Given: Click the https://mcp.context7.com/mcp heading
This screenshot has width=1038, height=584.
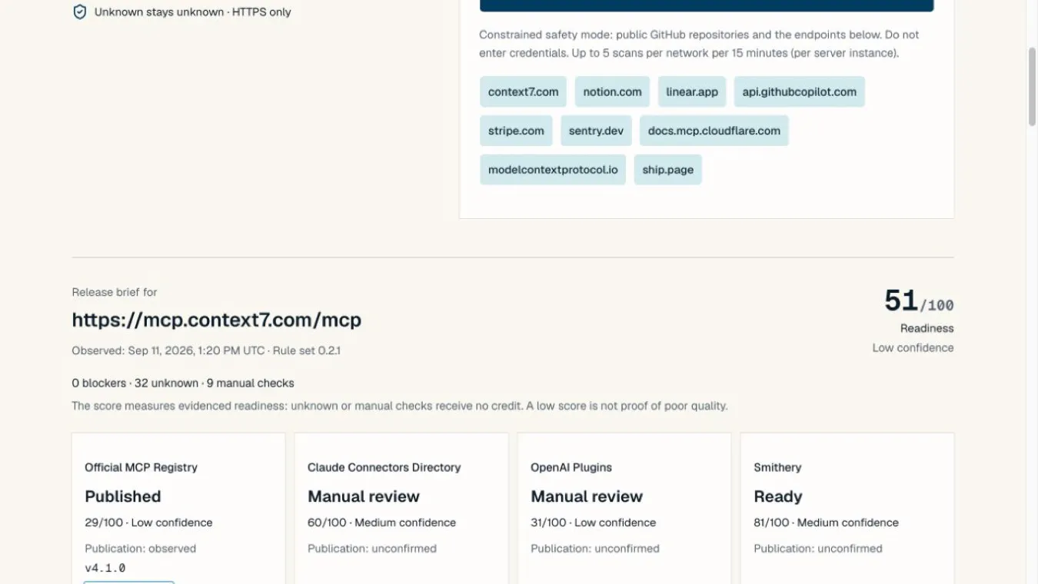Looking at the screenshot, I should click(217, 320).
